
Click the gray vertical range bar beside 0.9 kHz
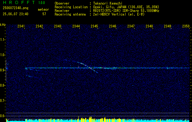click(6, 70)
